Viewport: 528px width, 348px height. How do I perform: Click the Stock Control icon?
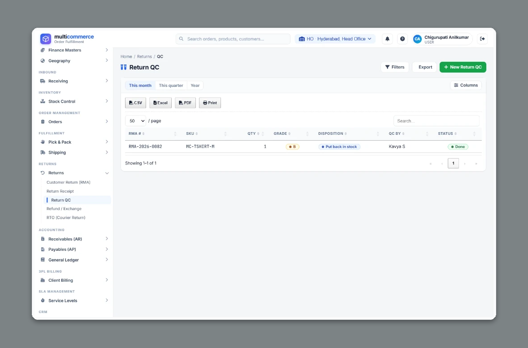coord(43,101)
